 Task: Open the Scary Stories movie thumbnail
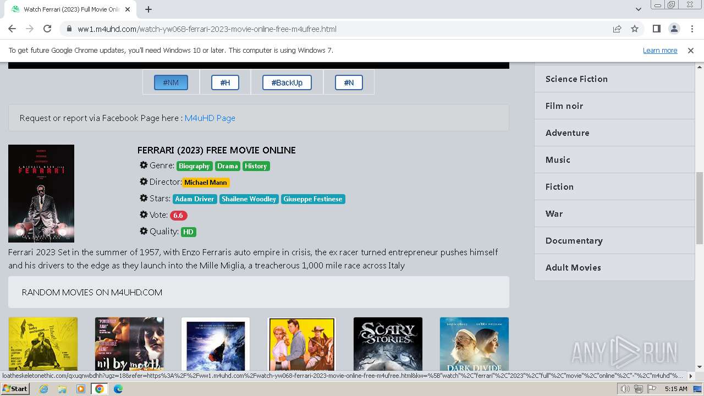click(388, 344)
